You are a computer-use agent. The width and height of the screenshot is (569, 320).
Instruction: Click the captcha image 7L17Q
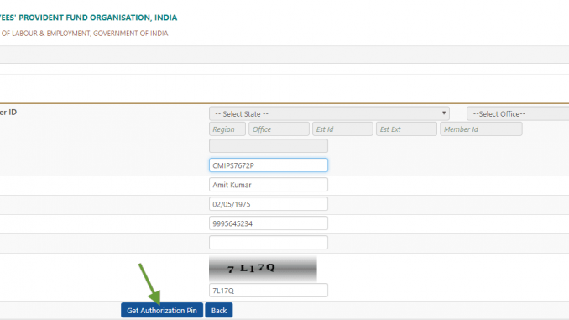tap(263, 269)
